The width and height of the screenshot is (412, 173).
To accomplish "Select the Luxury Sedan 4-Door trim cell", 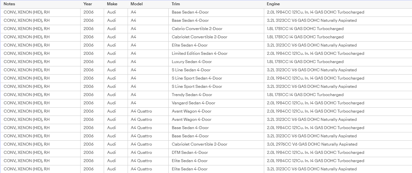I will click(x=216, y=62).
